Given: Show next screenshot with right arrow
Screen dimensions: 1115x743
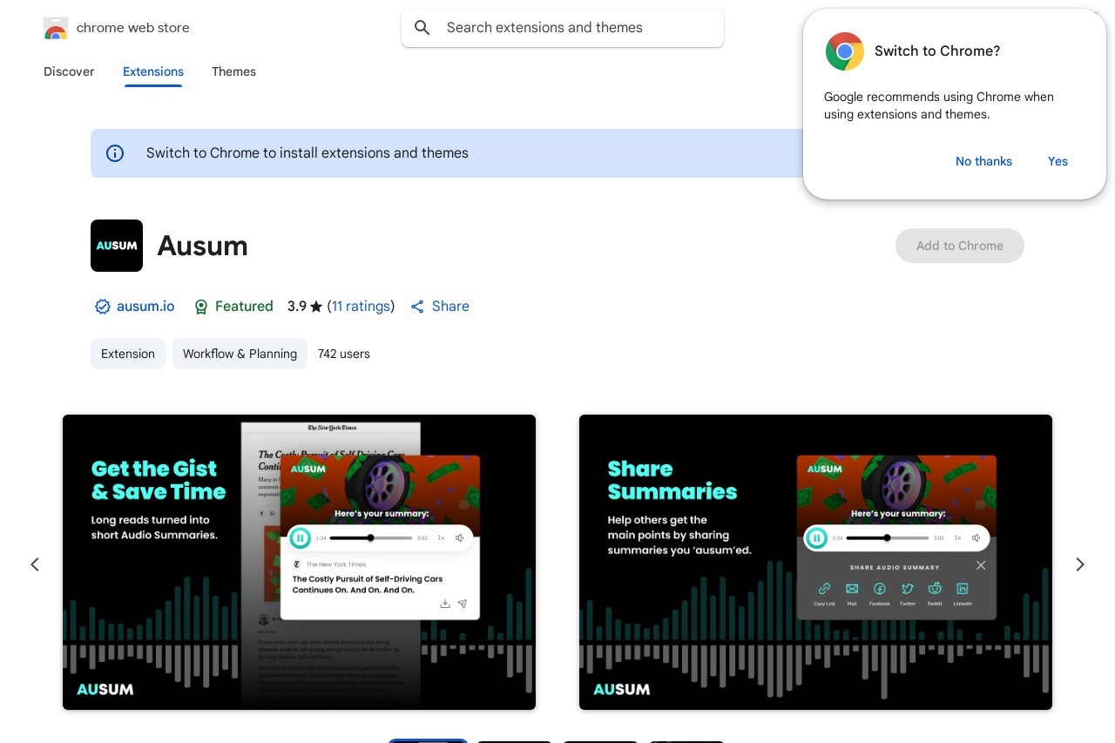Looking at the screenshot, I should coord(1080,564).
